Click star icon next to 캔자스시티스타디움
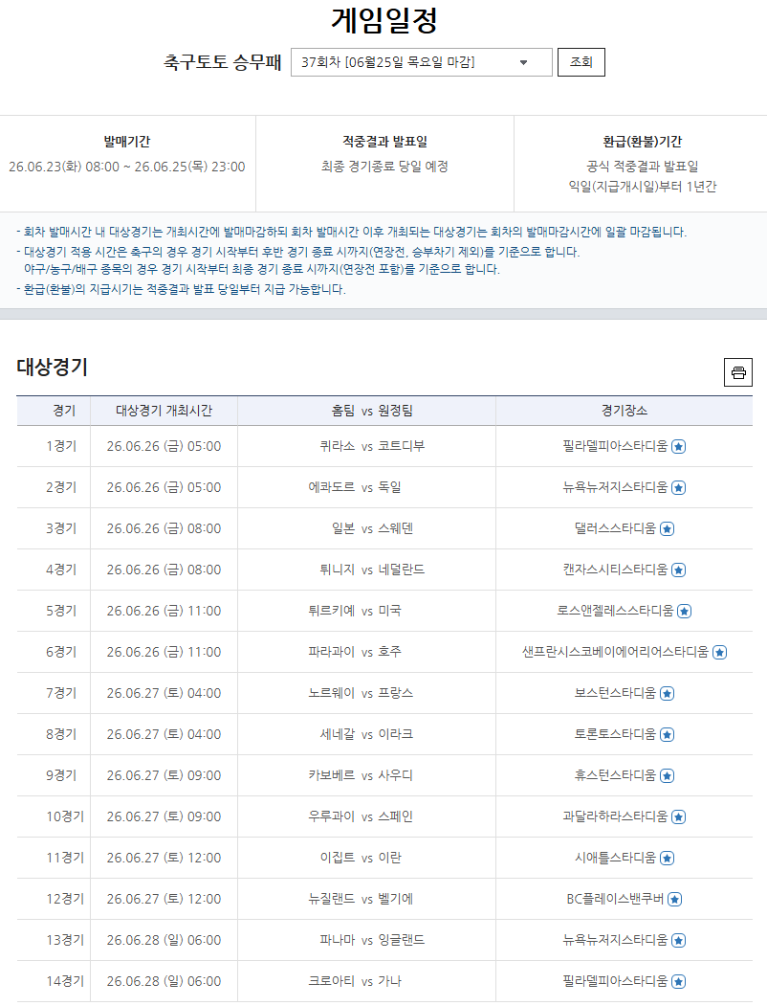Viewport: 767px width, 1006px height. click(679, 570)
